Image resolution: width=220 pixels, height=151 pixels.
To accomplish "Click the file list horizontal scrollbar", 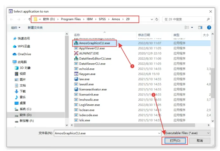I will 135,125.
